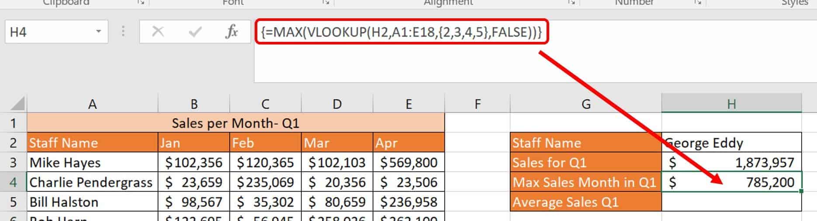
Task: Select column A header
Action: click(x=92, y=104)
